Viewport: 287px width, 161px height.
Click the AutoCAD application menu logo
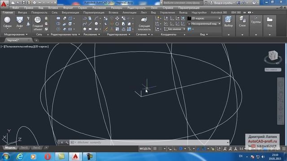click(4, 4)
